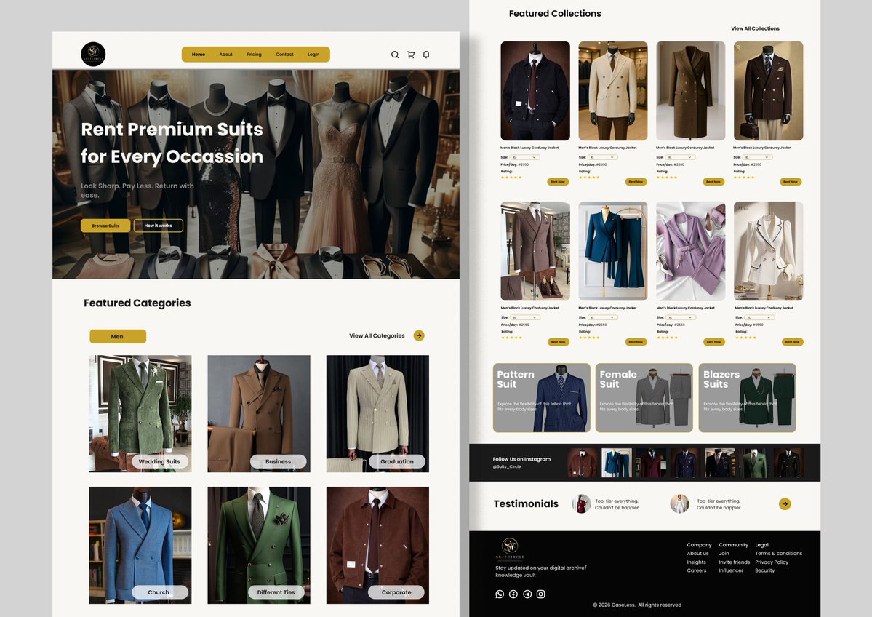The height and width of the screenshot is (617, 872).
Task: Open the Pattern Suit banner card
Action: tap(542, 398)
